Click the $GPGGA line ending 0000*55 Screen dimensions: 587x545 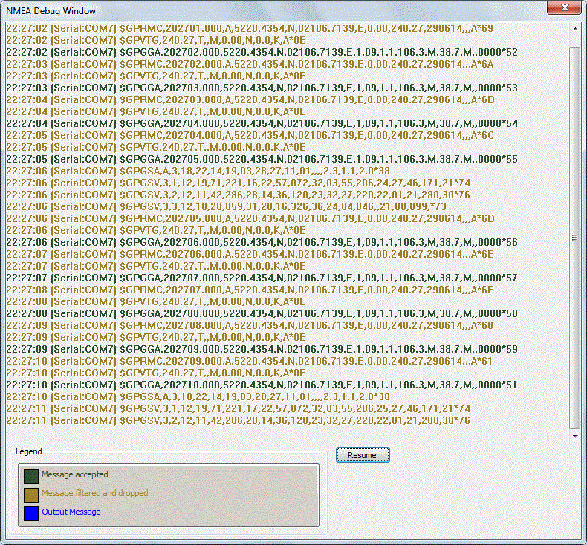[262, 159]
